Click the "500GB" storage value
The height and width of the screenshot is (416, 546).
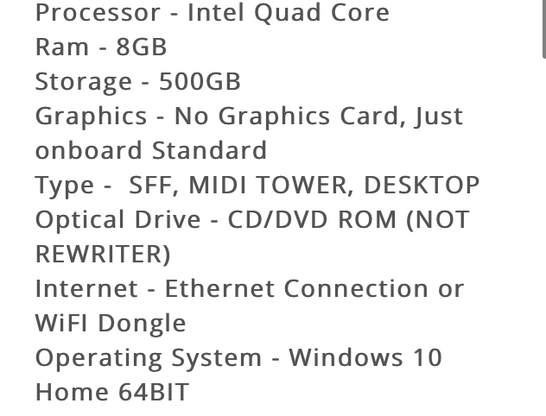(x=200, y=81)
